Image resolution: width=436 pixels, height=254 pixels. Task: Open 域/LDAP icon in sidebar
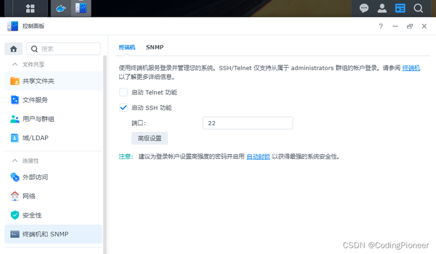pyautogui.click(x=15, y=138)
